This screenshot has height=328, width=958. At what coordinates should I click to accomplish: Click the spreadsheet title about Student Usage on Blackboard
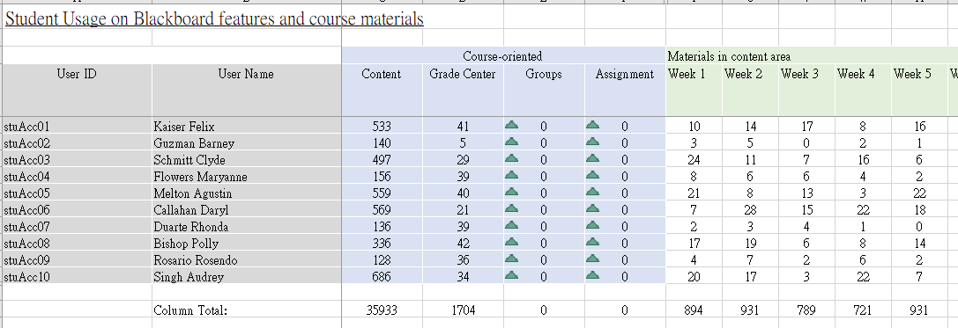pos(214,18)
